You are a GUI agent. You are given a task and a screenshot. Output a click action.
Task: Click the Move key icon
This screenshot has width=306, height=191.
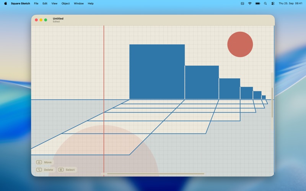39,162
